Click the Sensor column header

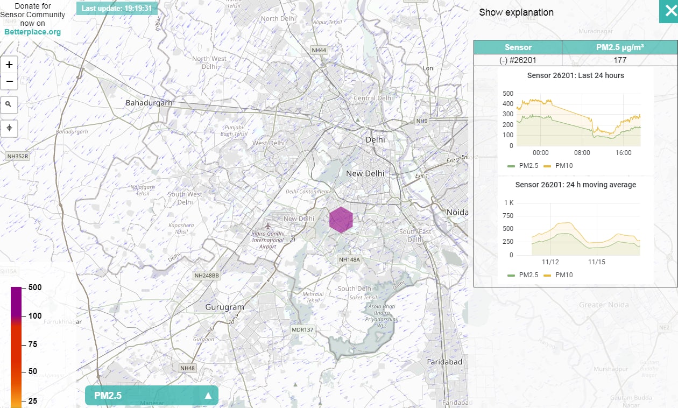click(518, 47)
